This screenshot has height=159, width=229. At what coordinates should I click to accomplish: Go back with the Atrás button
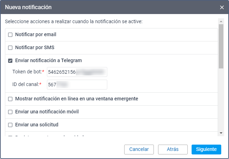[173, 149]
